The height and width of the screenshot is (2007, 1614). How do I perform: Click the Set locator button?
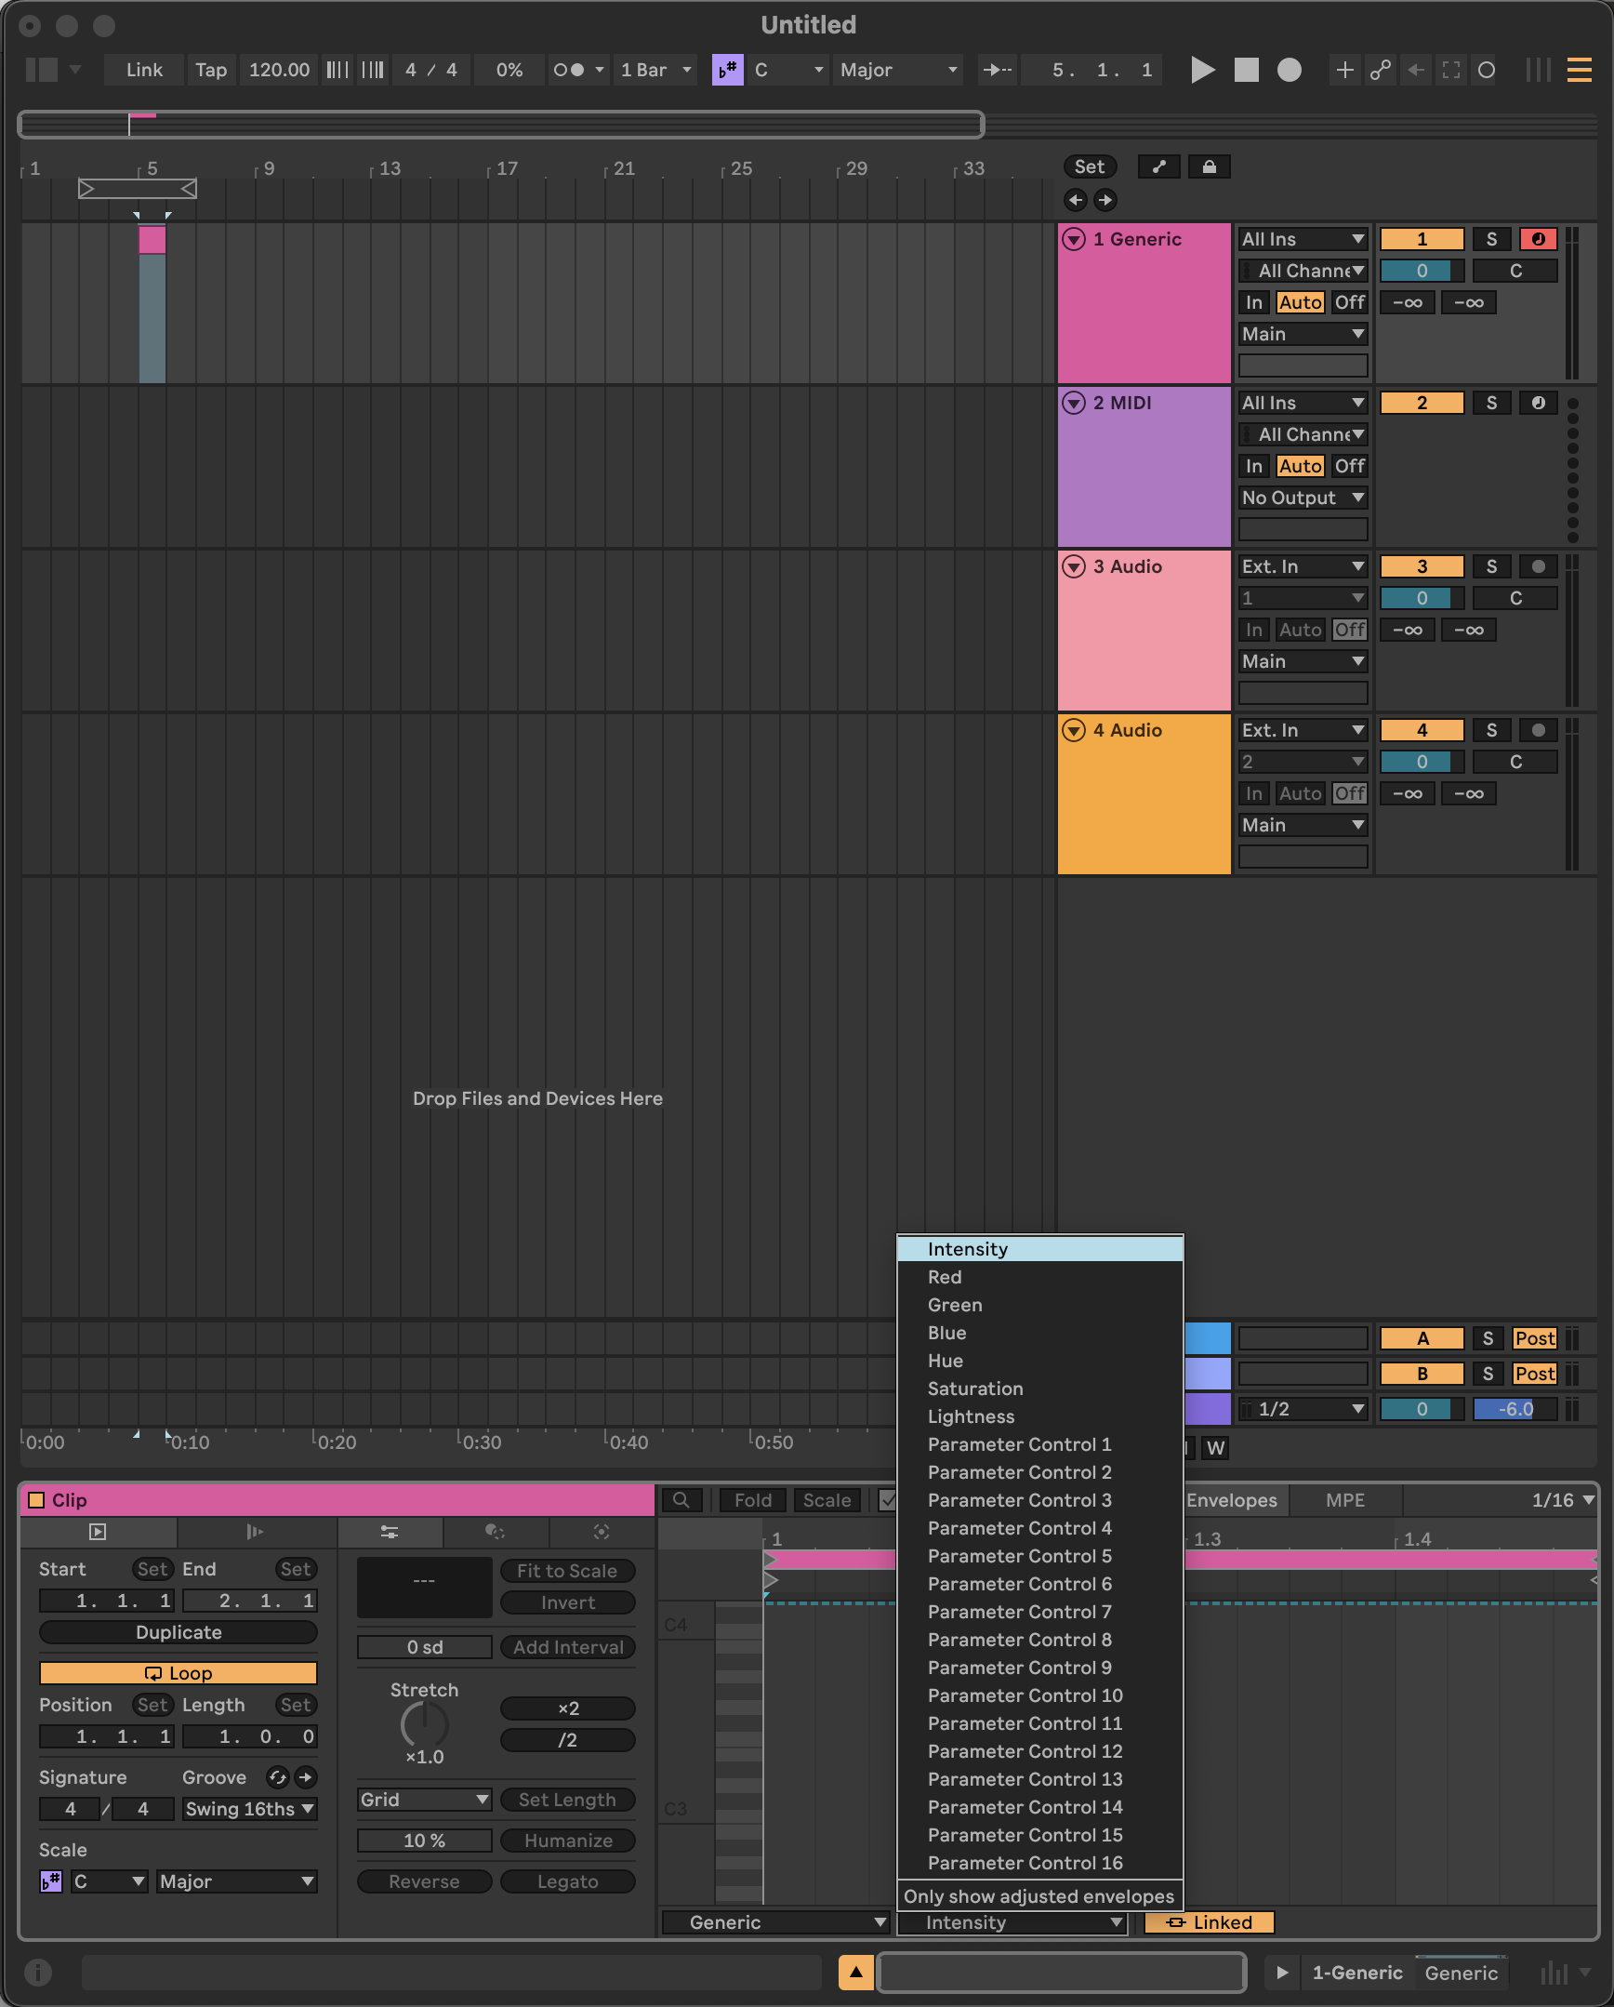[1090, 166]
